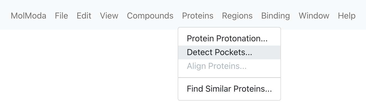Viewport: 366px width, 107px height.
Task: Open the File menu
Action: [61, 16]
